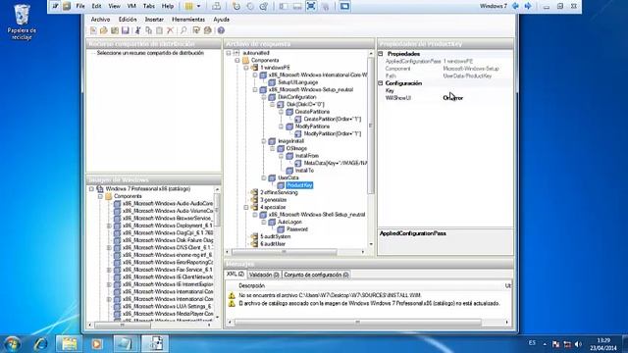Click the INSTALL.WIM not found warning message
This screenshot has height=353, width=628.
[330, 295]
